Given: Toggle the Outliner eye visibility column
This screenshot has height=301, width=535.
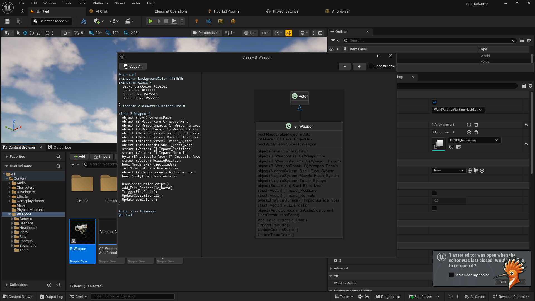Looking at the screenshot, I should 331,49.
